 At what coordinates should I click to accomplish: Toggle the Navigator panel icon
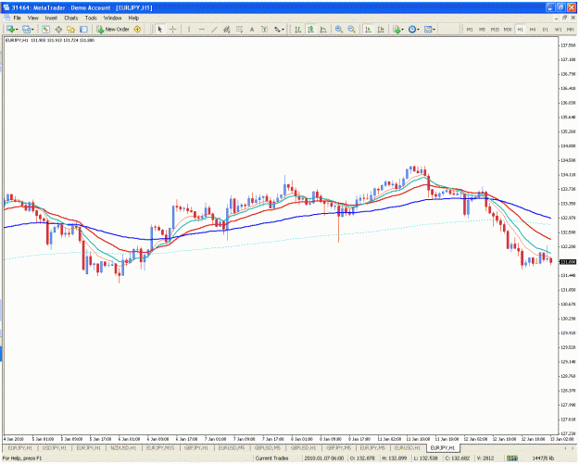coord(71,29)
